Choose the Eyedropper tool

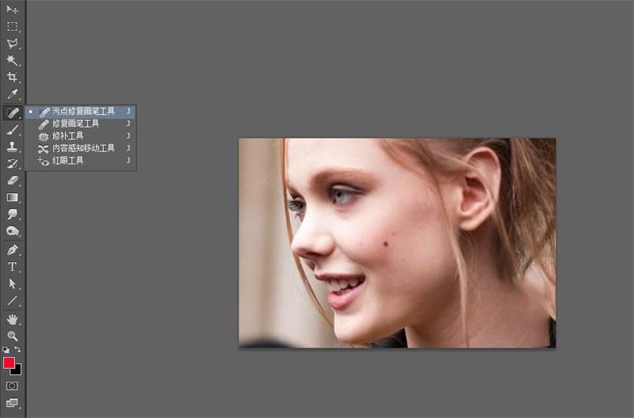point(12,94)
